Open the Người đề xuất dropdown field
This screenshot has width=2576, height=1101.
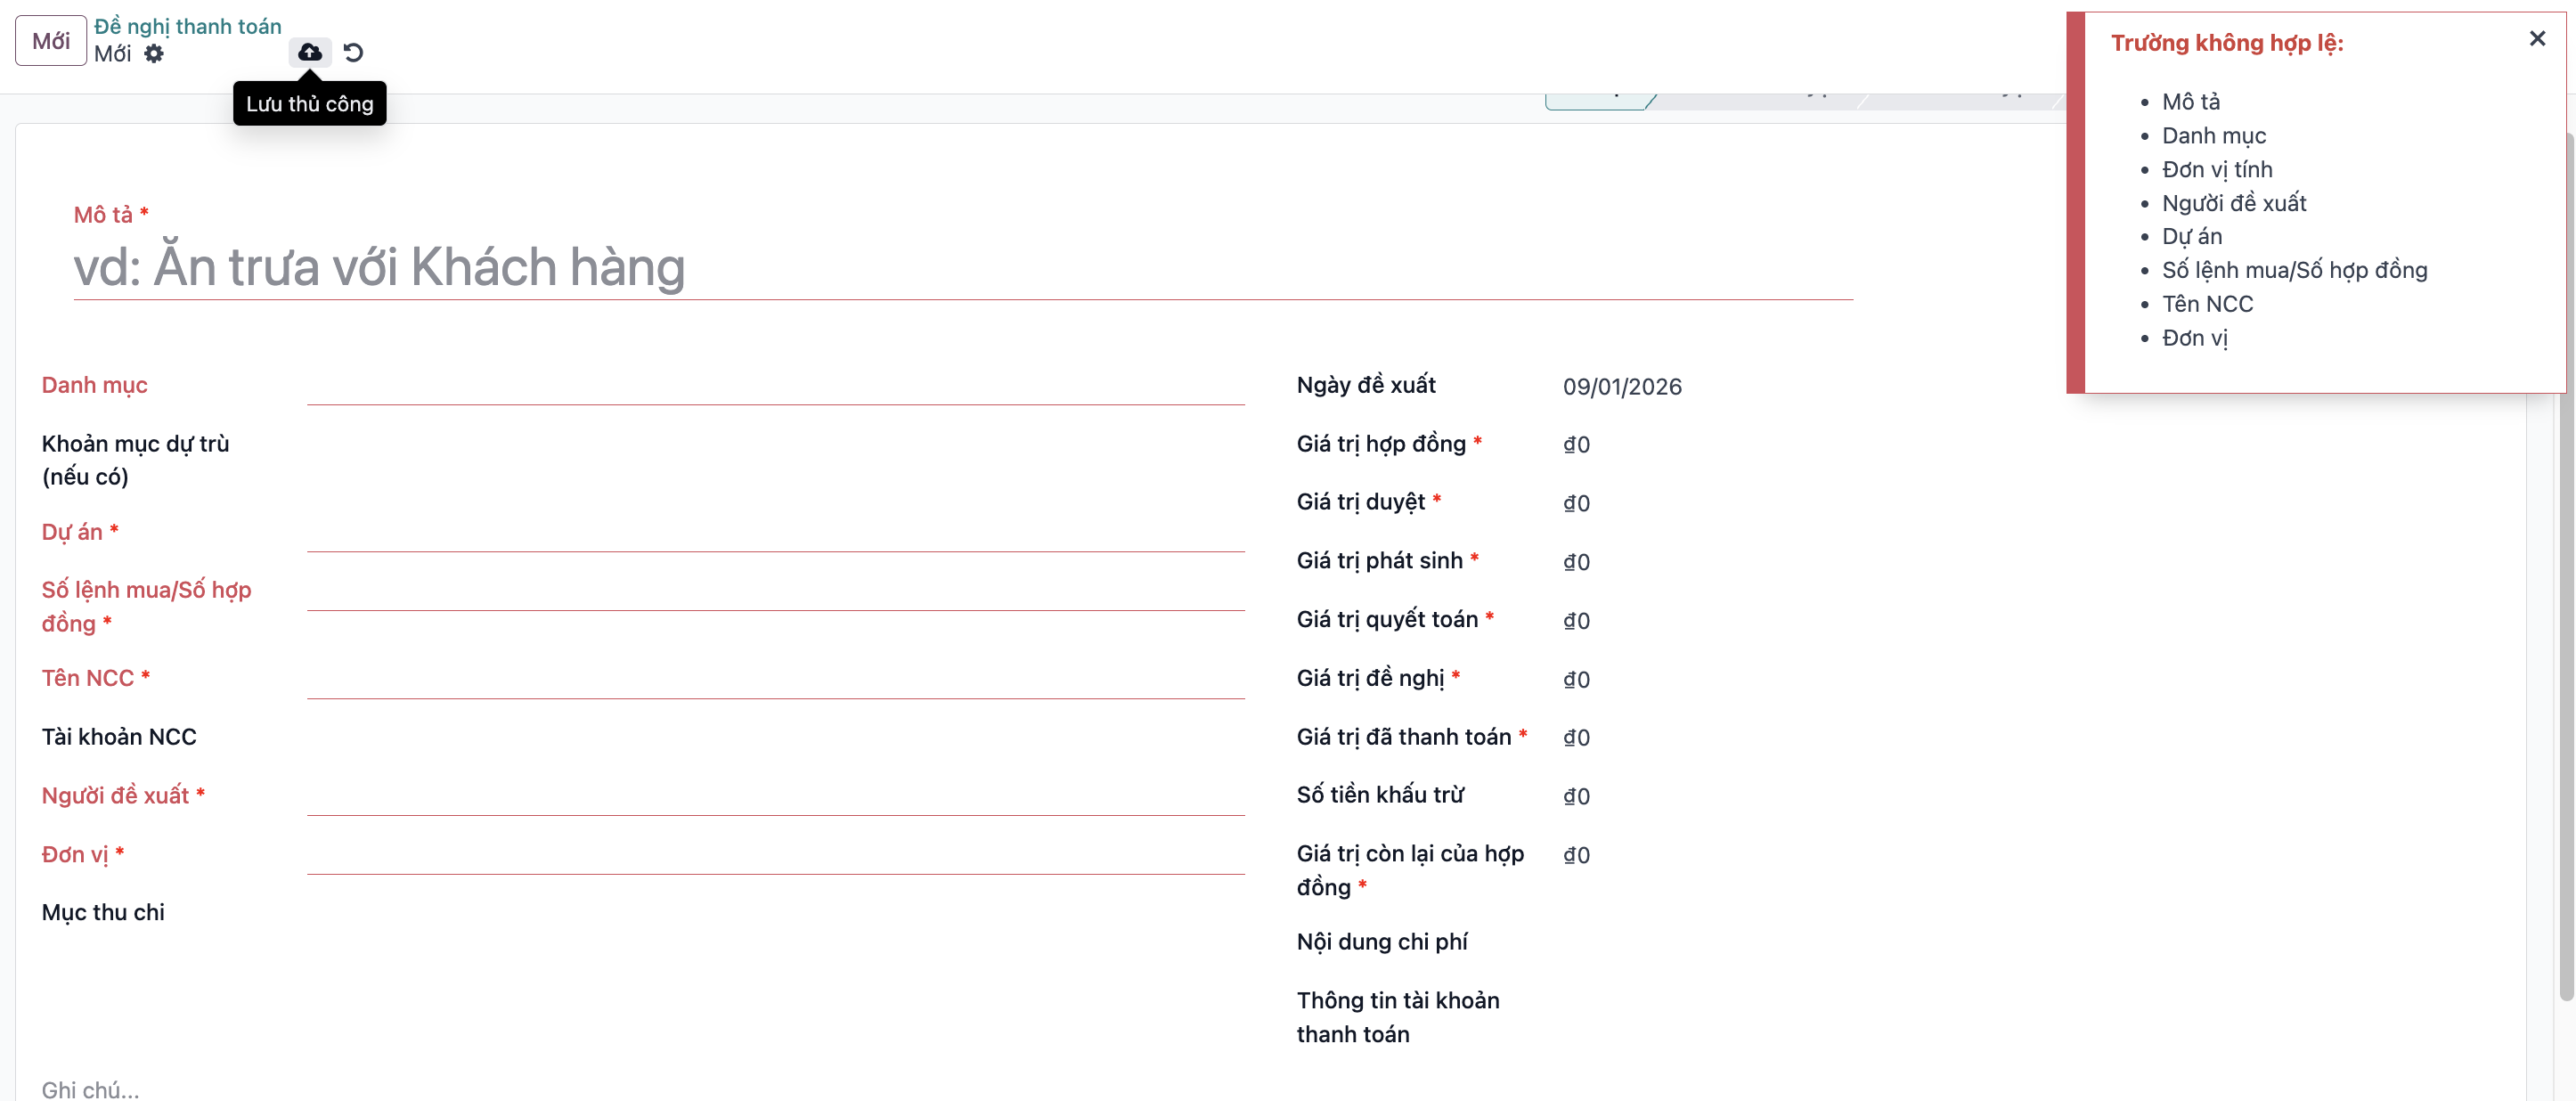pyautogui.click(x=776, y=797)
